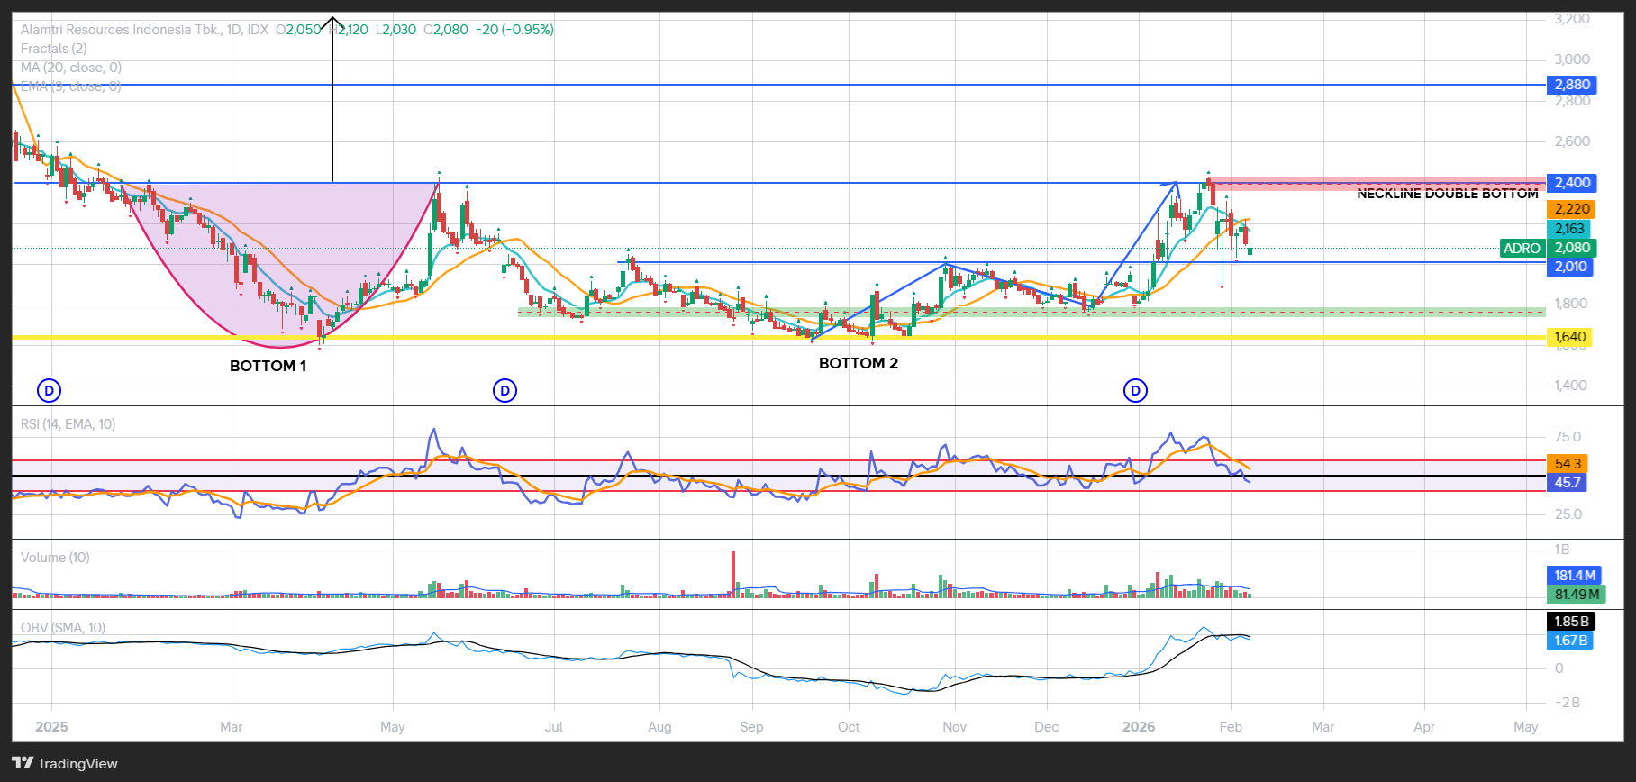
Task: Toggle the MA (20, close, 0) legend
Action: pyautogui.click(x=71, y=68)
